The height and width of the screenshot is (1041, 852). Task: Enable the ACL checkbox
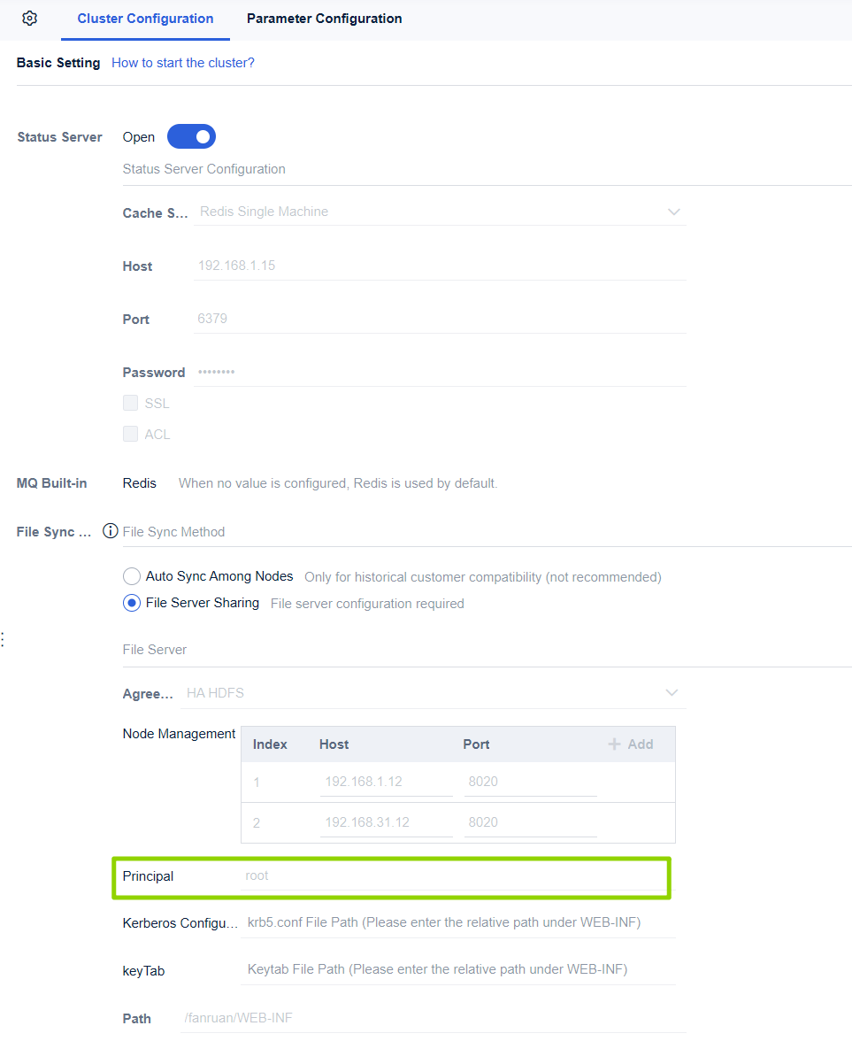[x=131, y=435]
